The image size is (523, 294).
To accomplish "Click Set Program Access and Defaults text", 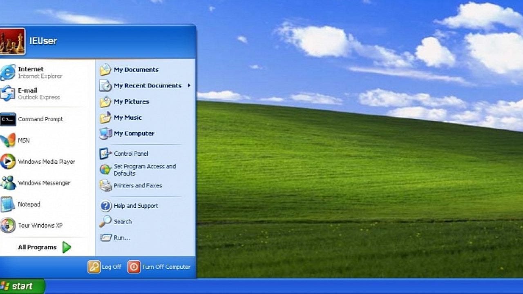I will click(x=145, y=170).
